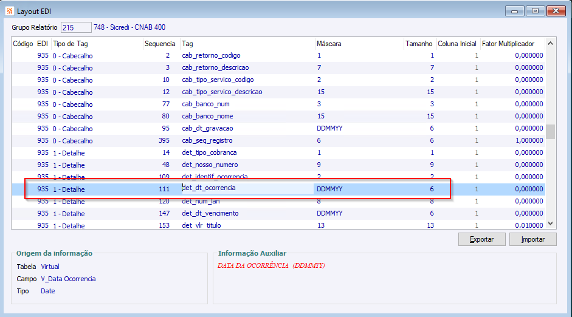572x317 pixels.
Task: Click the 0,010000 multiplier of det_vlr_titulo
Action: (529, 225)
